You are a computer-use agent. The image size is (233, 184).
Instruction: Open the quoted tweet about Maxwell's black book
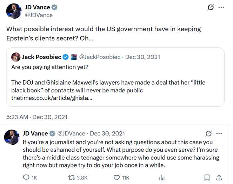pyautogui.click(x=115, y=83)
